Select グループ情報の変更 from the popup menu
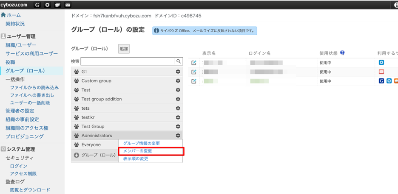The image size is (398, 194). tap(142, 144)
